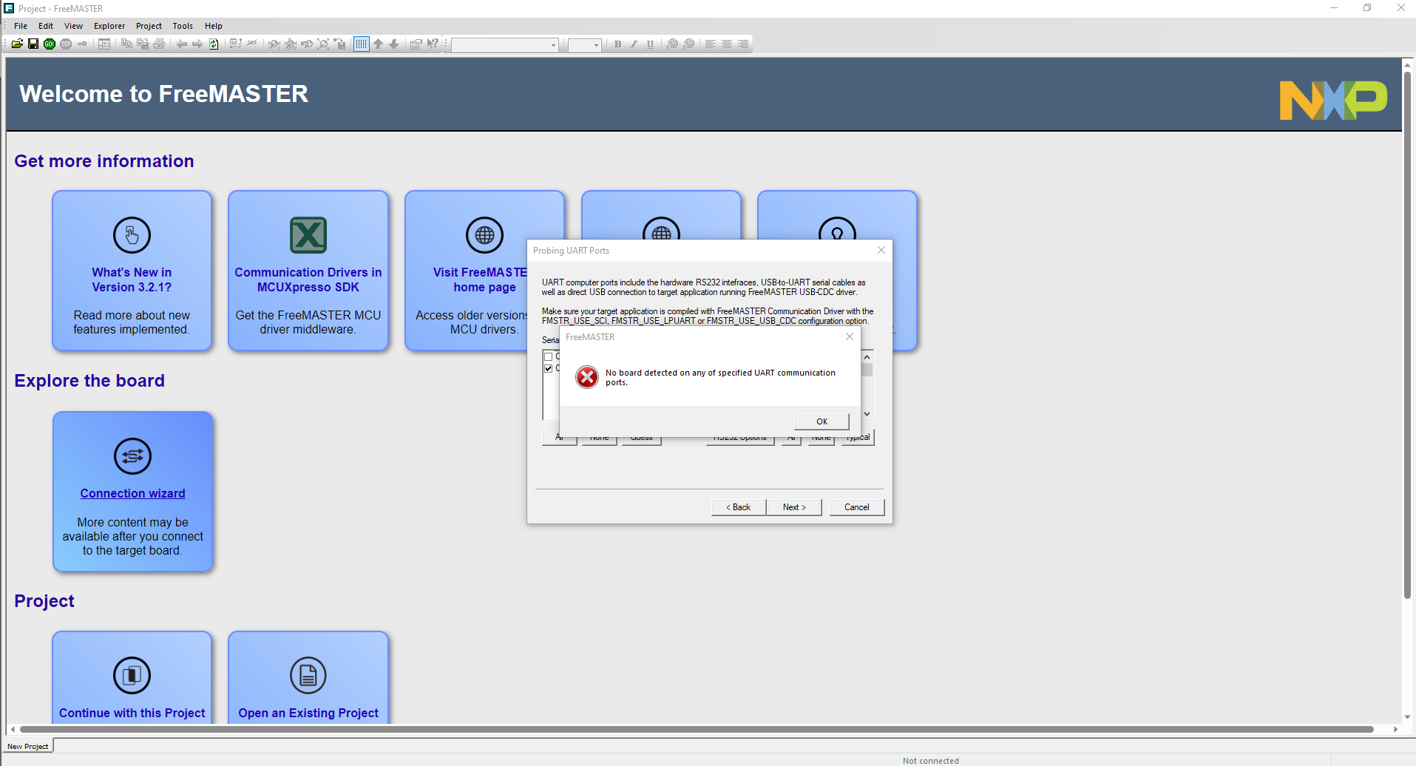
Task: Click the back navigation arrow icon
Action: (182, 44)
